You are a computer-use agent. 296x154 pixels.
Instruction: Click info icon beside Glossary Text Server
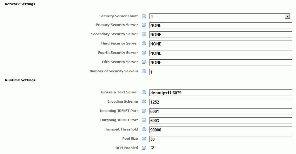(x=144, y=92)
